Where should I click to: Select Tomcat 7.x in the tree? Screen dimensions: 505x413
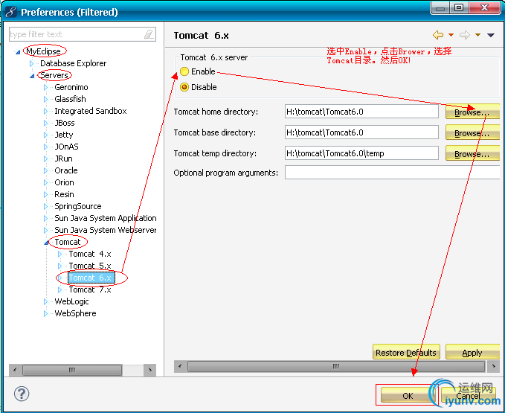[90, 290]
